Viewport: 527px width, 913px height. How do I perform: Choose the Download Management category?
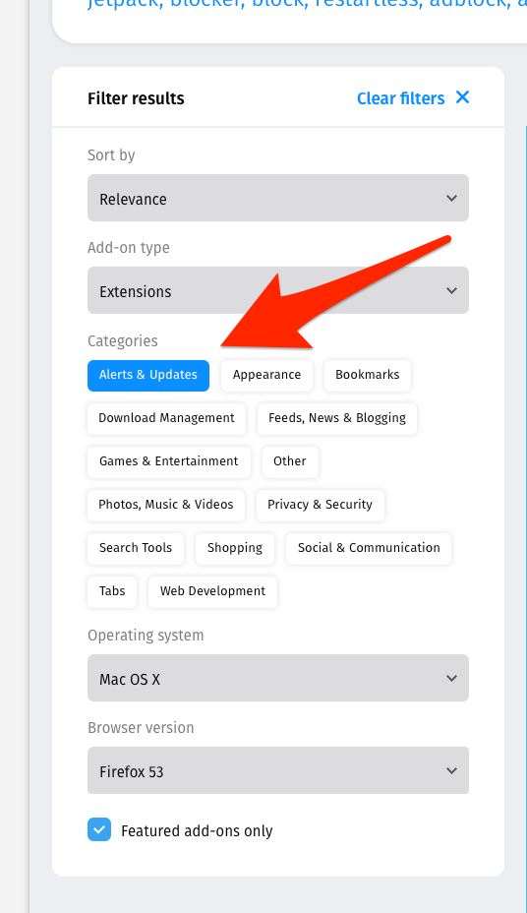click(167, 419)
